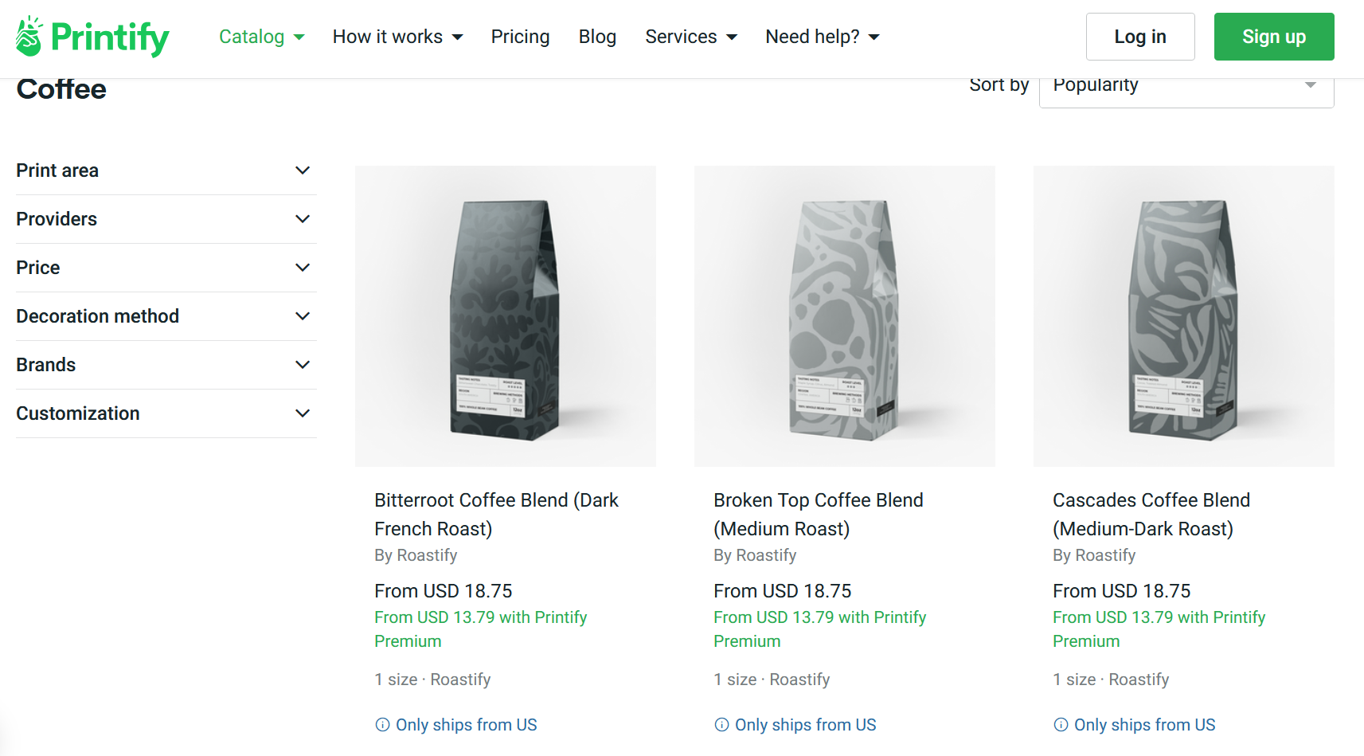
Task: Open the Services dropdown arrow
Action: tap(731, 37)
